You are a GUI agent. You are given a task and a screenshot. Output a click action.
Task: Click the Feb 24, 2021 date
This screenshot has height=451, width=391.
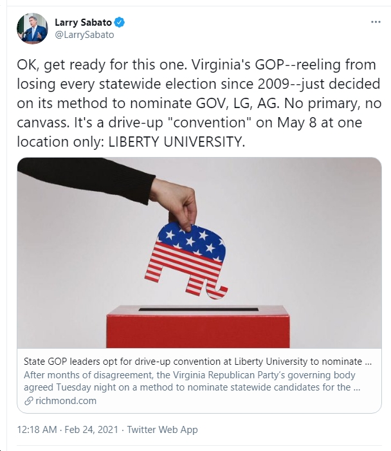coord(91,429)
